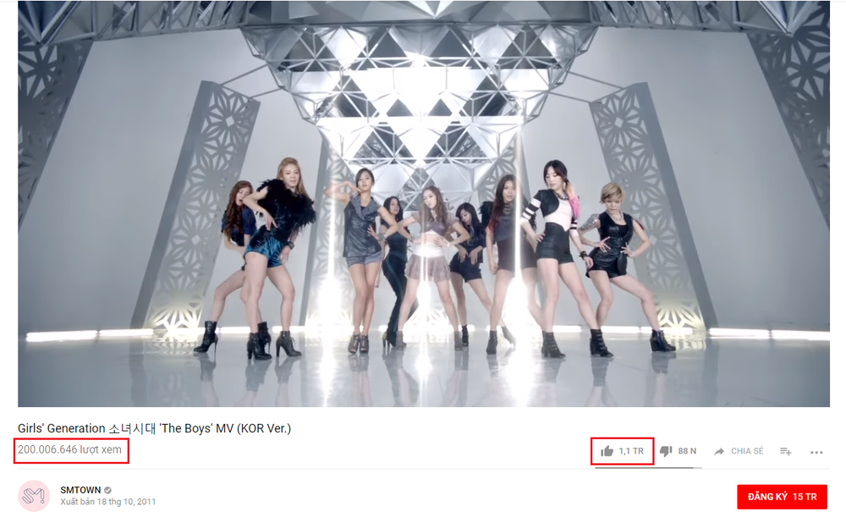Open the SMTOWN channel name link
846x512 pixels.
(80, 490)
